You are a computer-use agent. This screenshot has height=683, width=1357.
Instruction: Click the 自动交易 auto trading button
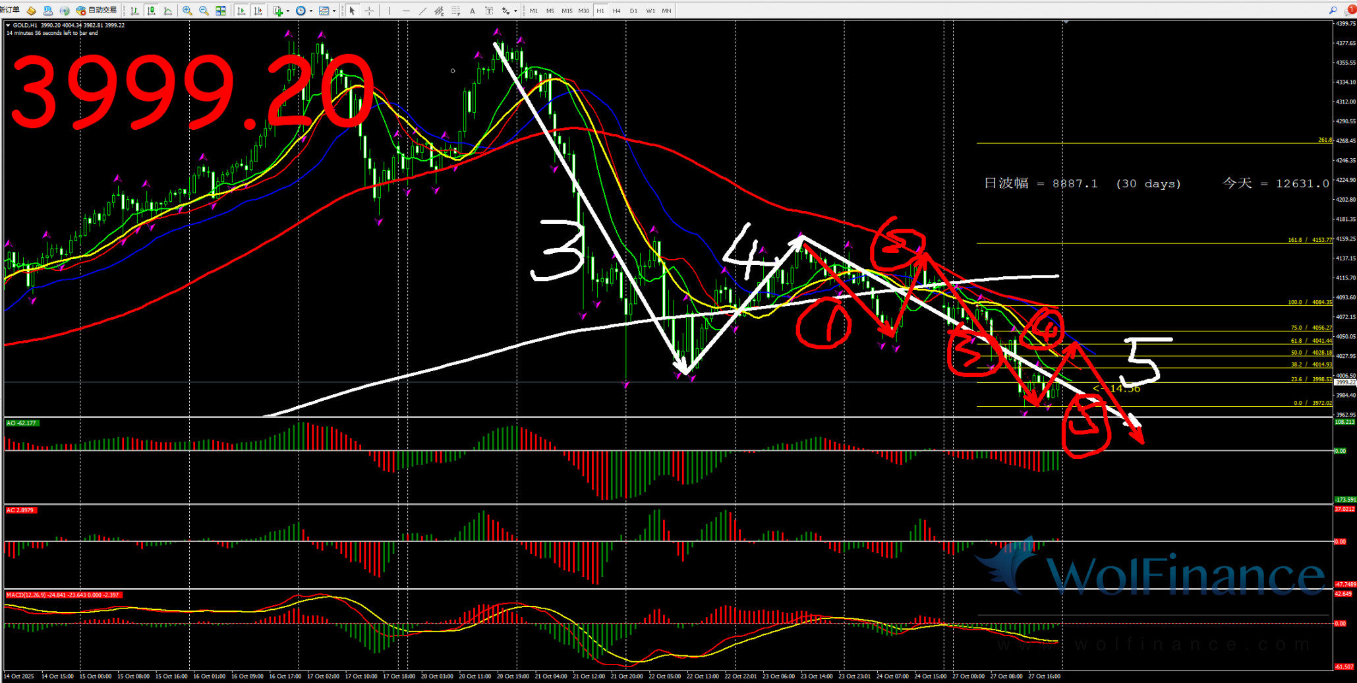[96, 11]
